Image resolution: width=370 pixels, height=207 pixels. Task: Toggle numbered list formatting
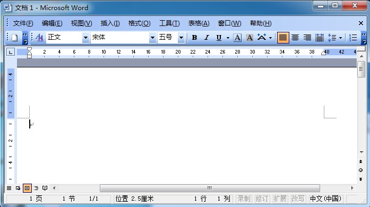[x=353, y=38]
